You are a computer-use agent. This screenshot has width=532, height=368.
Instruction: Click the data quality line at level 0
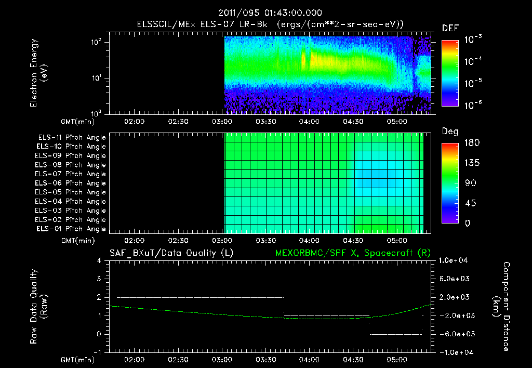(x=395, y=334)
